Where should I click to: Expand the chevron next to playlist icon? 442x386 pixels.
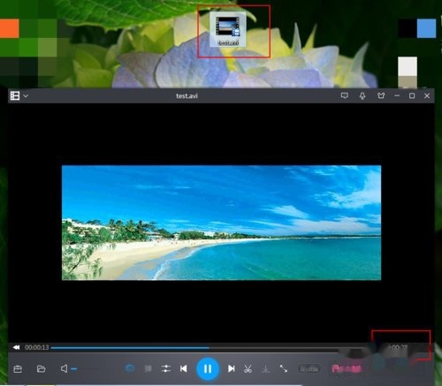[26, 96]
